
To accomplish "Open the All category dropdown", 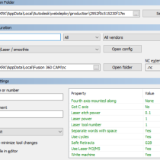I will 82,37.
